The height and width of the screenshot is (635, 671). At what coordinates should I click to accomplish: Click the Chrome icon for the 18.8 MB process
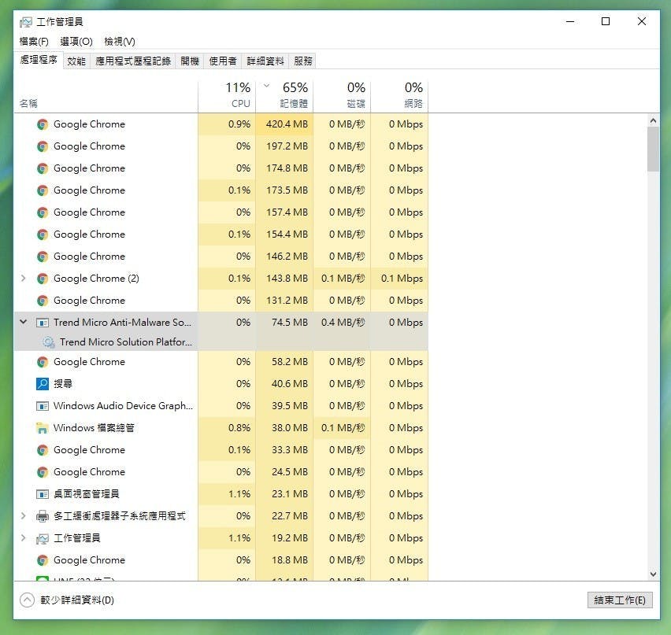[43, 560]
